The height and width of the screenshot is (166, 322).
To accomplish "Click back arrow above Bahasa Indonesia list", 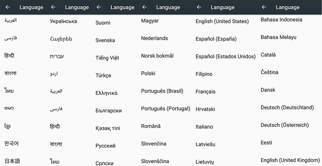I will point(264,7).
